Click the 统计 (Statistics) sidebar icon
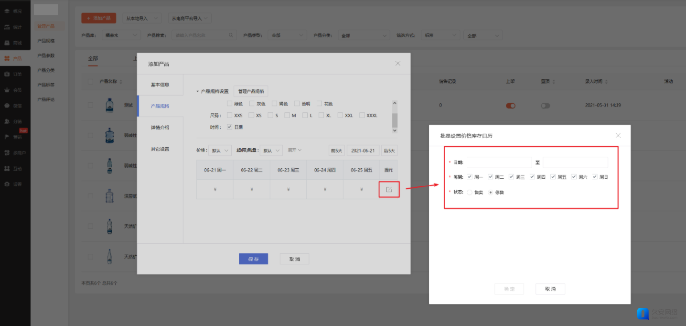The width and height of the screenshot is (686, 326). coord(7,27)
